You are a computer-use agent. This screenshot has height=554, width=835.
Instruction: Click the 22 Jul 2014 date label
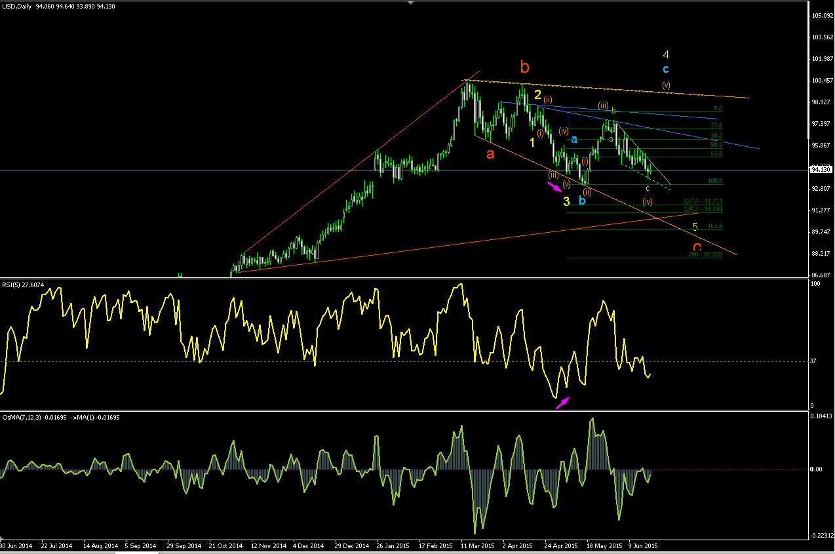pyautogui.click(x=57, y=545)
